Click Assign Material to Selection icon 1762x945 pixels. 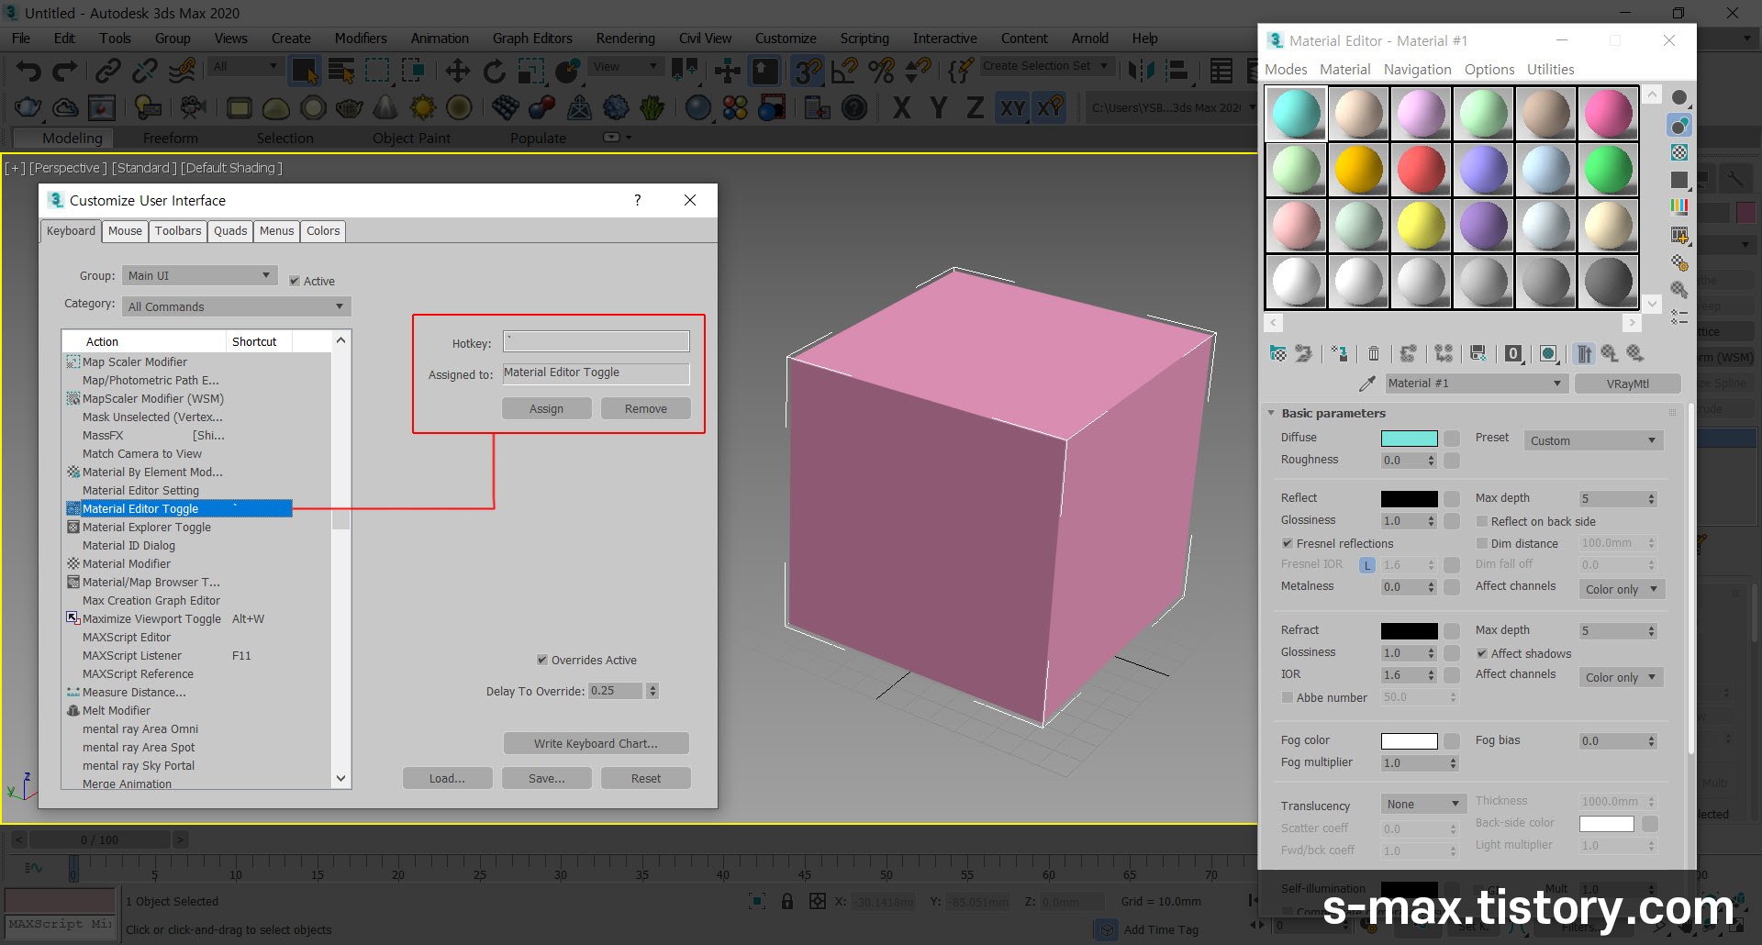1339,353
